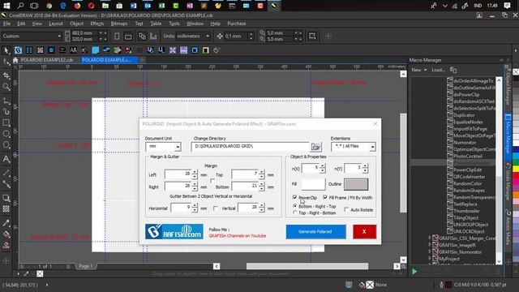Click the GRAFISin.com logo banner

174,231
